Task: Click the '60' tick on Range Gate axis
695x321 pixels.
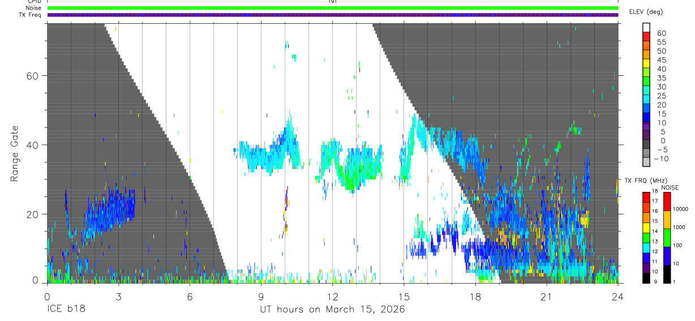Action: [x=33, y=76]
